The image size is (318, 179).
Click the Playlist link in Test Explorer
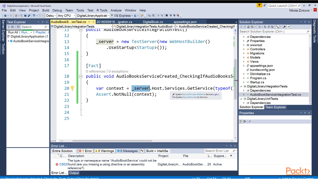click(42, 32)
